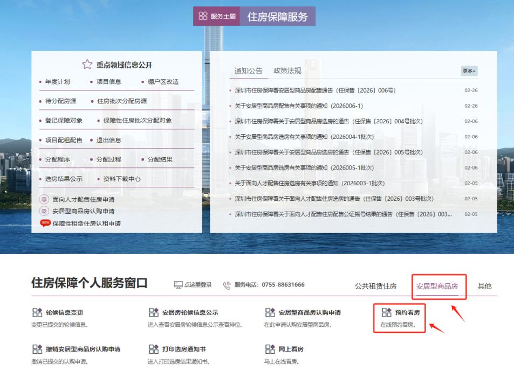Open the 安居房轮候信息公示 service
The image size is (514, 371).
(190, 312)
